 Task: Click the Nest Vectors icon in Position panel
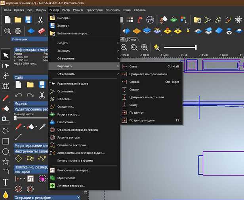coord(30,179)
